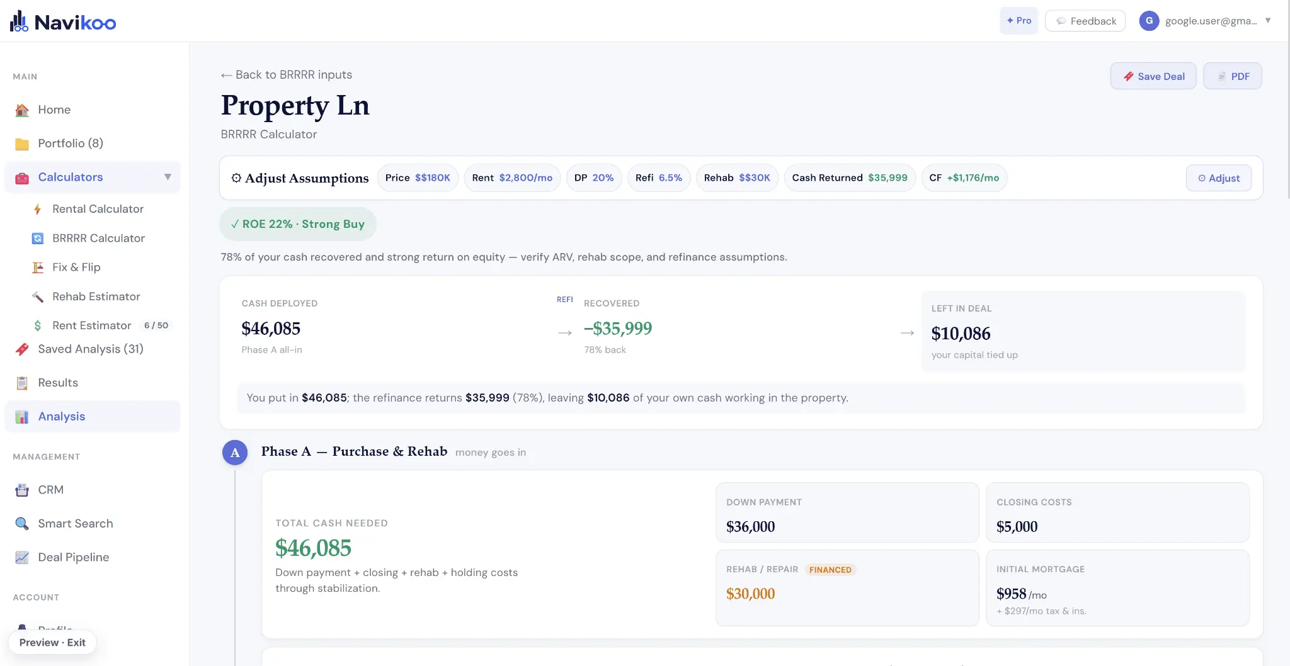The image size is (1290, 666).
Task: Click the 6 / 50 usage badge
Action: (156, 325)
